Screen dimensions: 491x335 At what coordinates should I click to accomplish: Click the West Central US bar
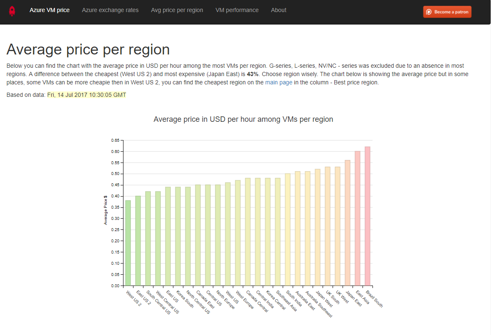click(x=158, y=239)
